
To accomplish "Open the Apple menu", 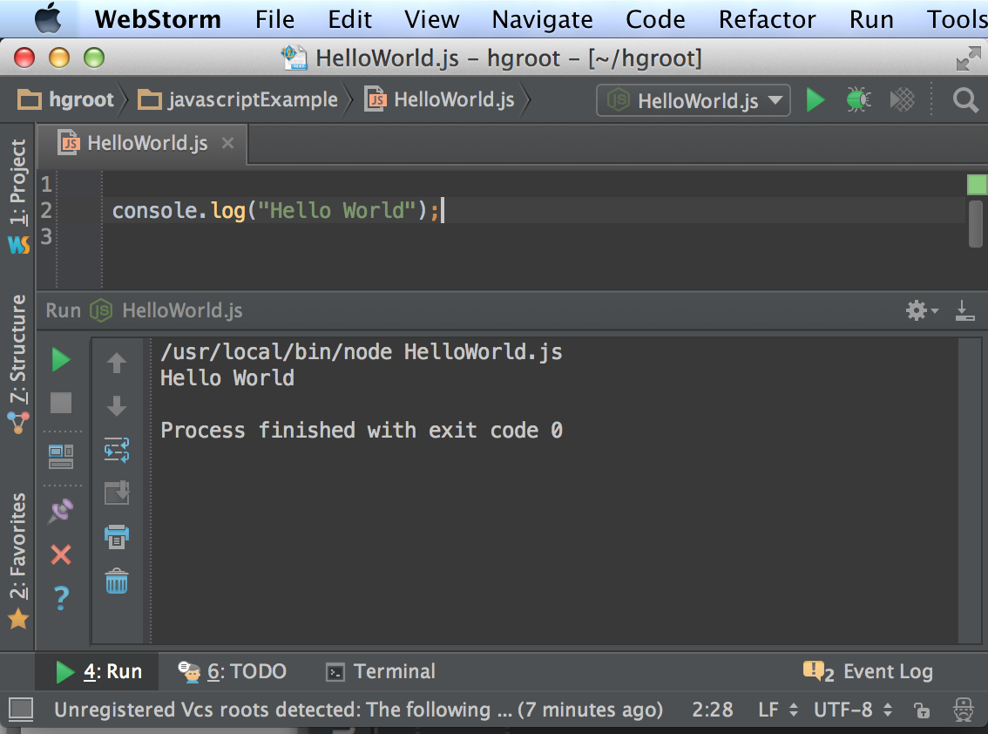I will [47, 18].
